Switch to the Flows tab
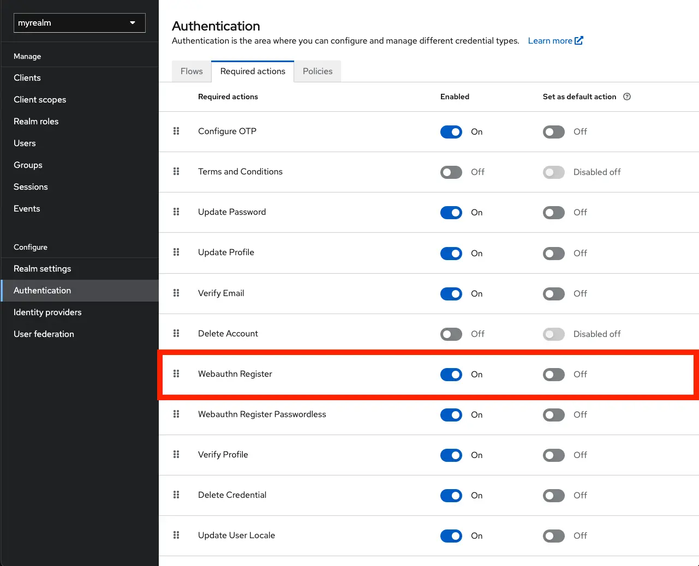The image size is (699, 566). click(x=192, y=71)
